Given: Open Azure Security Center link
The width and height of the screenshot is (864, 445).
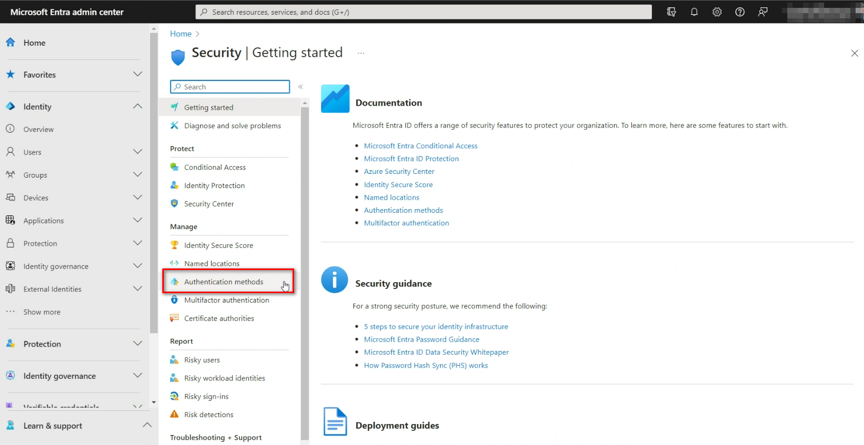Looking at the screenshot, I should [399, 171].
